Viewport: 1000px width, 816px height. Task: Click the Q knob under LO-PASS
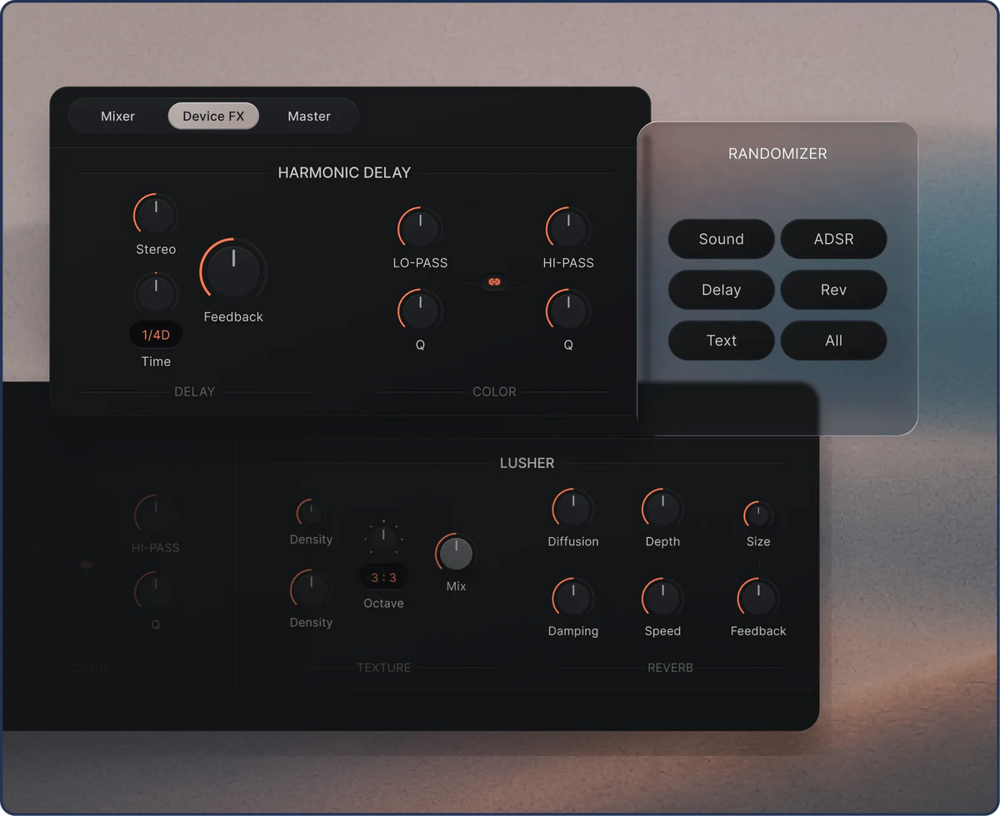[x=420, y=310]
